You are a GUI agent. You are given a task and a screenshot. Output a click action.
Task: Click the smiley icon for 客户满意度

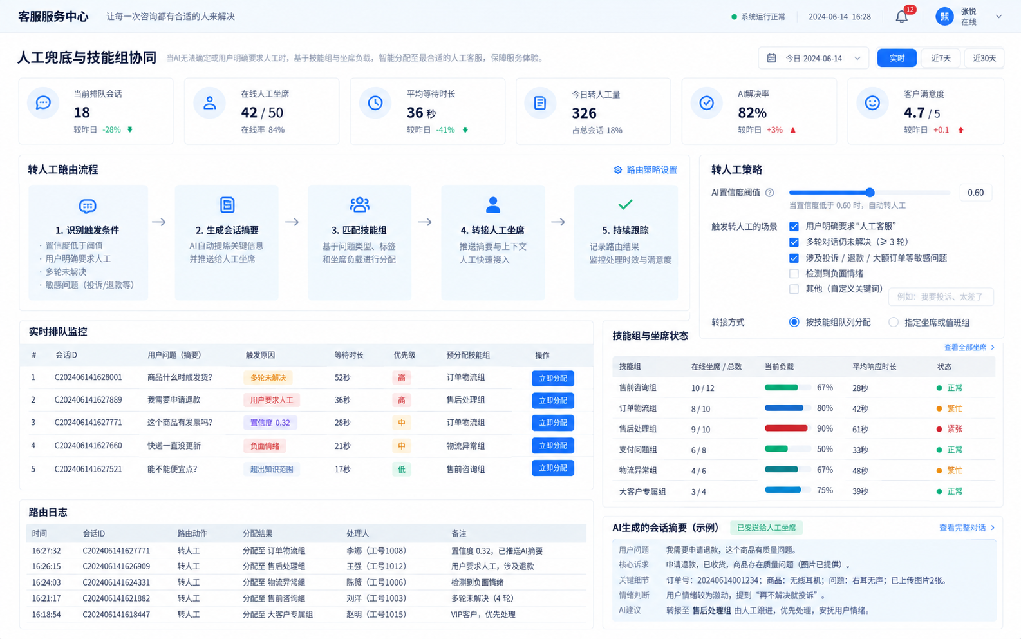pos(872,102)
